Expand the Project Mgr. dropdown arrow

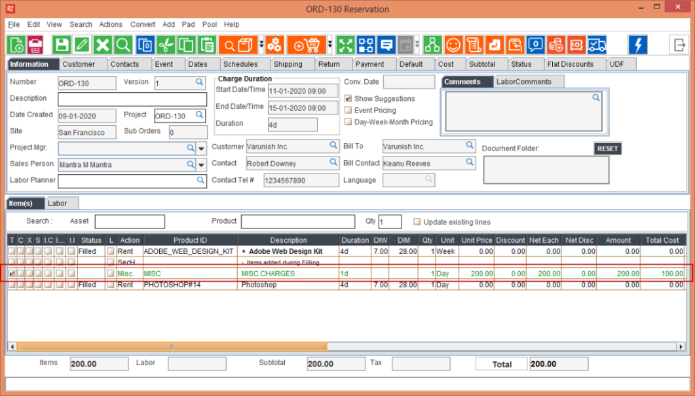coord(202,149)
